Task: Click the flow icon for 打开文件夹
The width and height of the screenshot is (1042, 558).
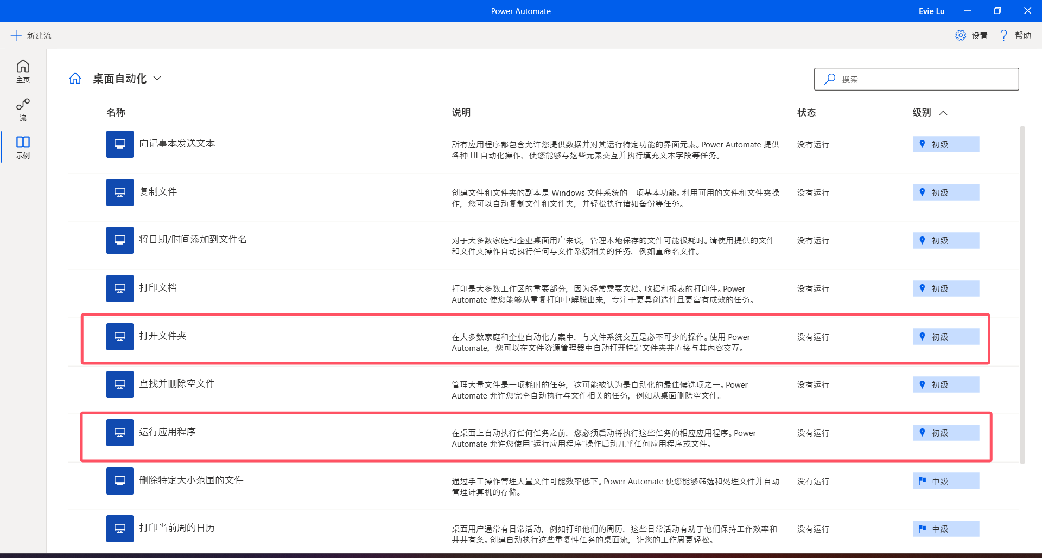Action: 120,337
